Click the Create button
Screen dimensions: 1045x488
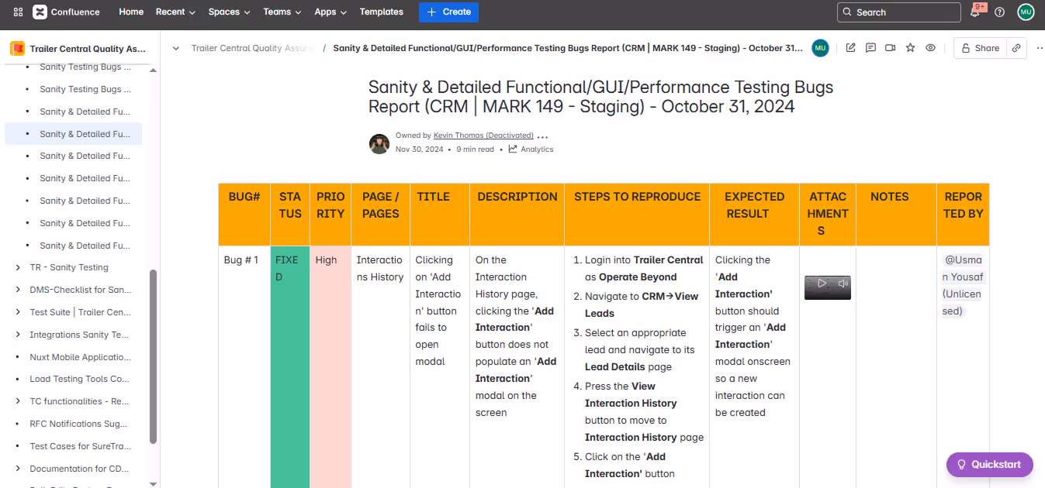coord(448,12)
